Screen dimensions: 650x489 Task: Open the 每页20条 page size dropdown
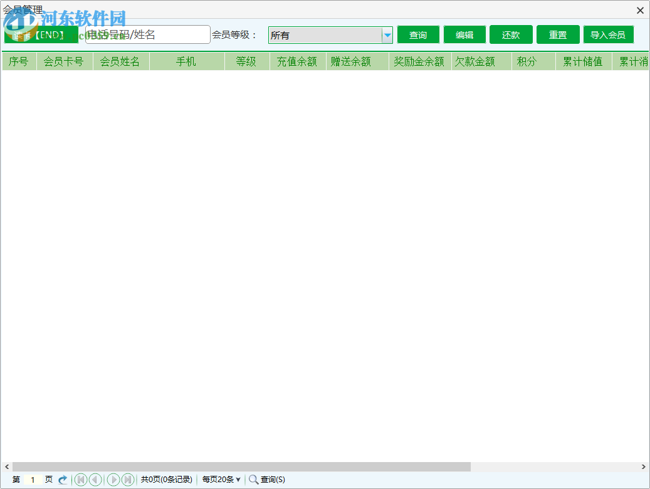pos(221,480)
